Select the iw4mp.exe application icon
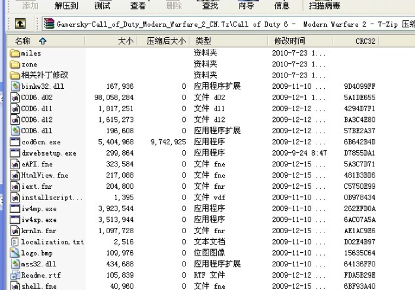 pos(15,208)
